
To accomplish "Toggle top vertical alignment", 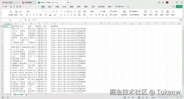I will [61, 12].
